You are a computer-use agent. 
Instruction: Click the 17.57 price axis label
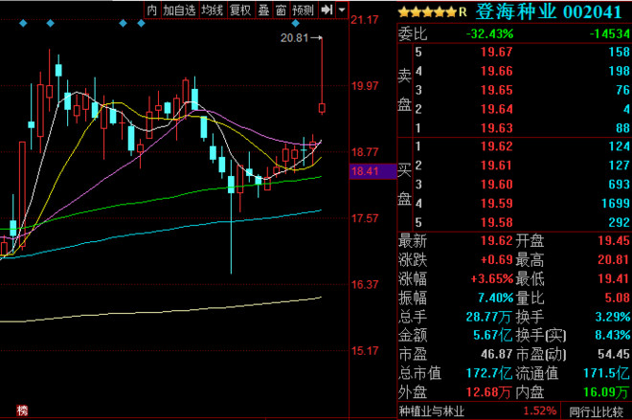[365, 219]
